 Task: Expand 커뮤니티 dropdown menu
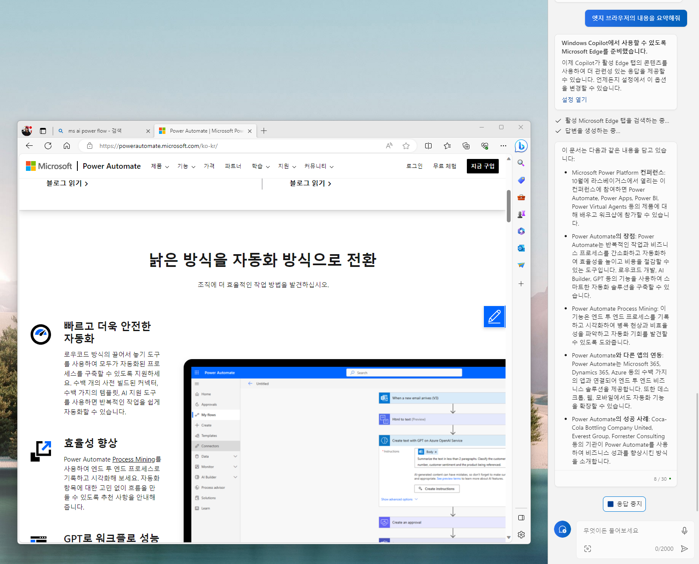319,166
